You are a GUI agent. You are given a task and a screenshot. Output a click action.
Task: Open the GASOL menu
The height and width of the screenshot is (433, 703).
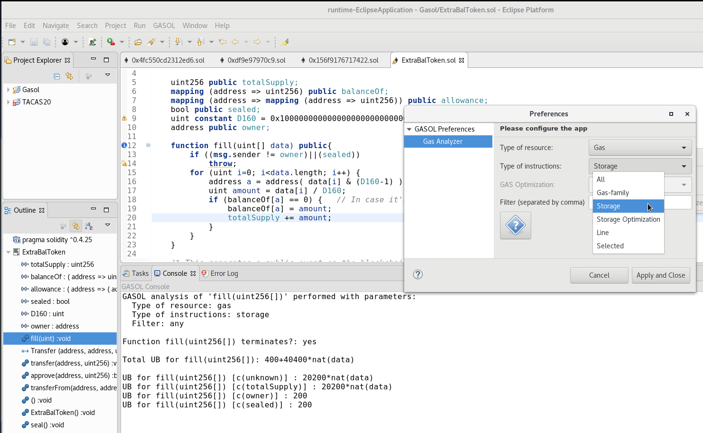(x=164, y=26)
